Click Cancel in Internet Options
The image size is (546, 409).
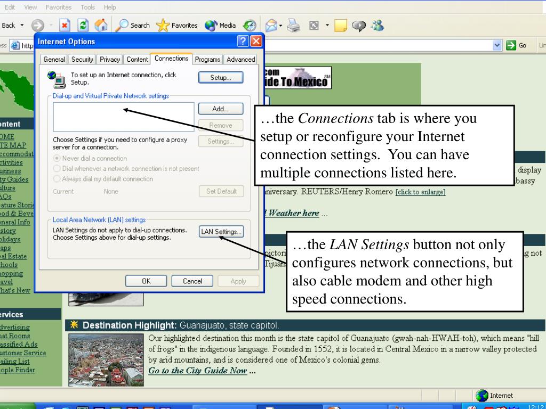click(192, 281)
